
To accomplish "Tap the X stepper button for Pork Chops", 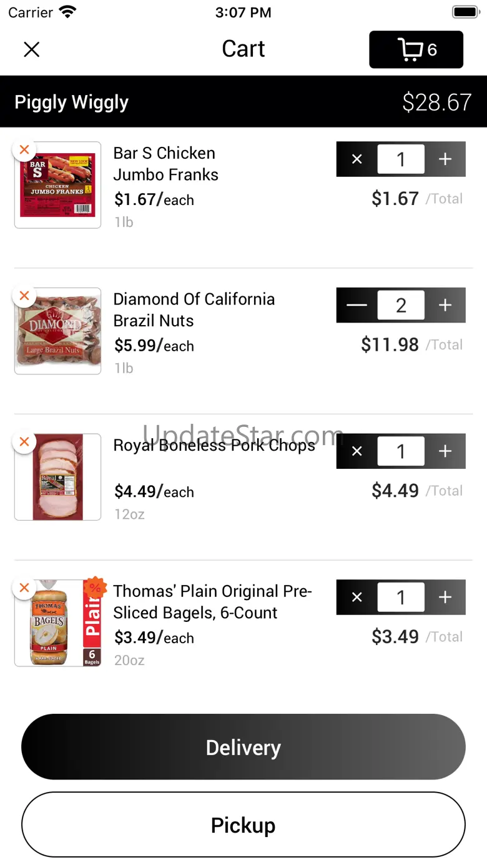I will (357, 451).
